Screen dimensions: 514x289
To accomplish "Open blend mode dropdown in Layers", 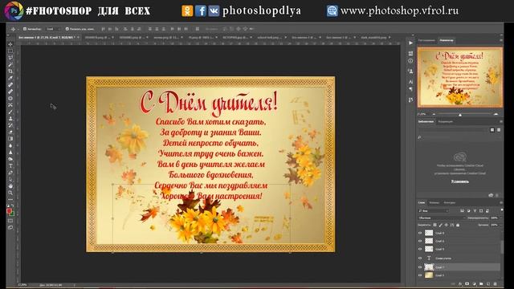I will click(442, 218).
